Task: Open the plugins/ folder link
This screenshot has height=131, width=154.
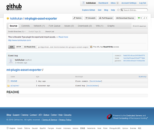Action: pyautogui.click(x=15, y=86)
